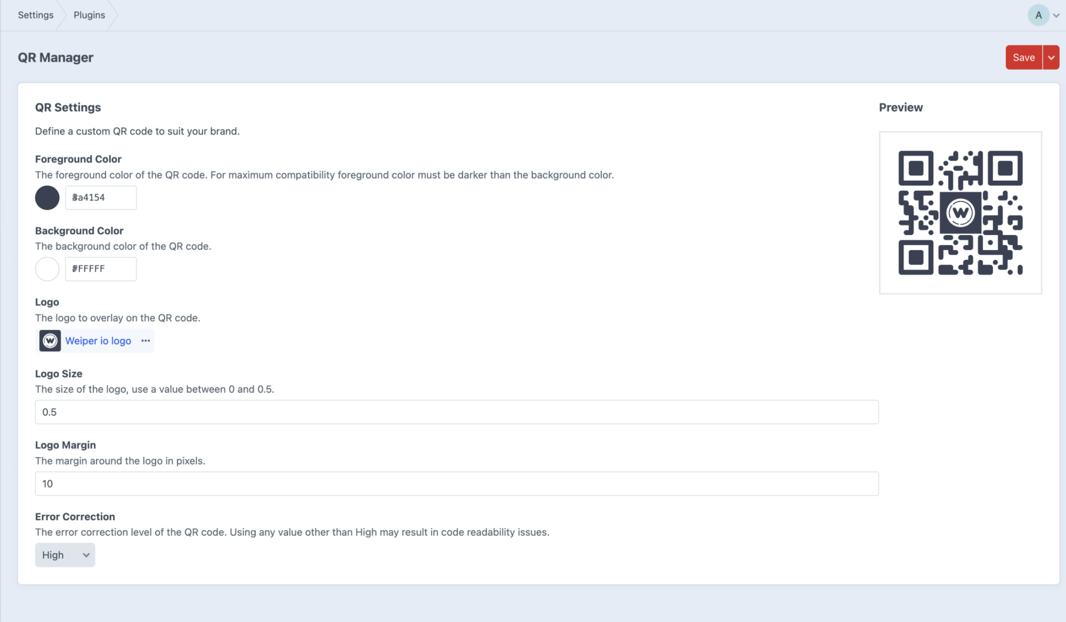Click the foreground color hex input
The image size is (1066, 622).
[101, 198]
